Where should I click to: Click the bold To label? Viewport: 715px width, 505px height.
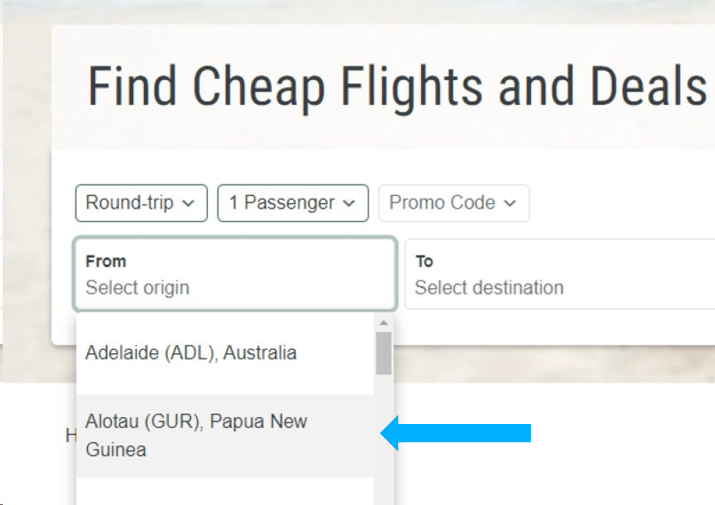coord(424,262)
